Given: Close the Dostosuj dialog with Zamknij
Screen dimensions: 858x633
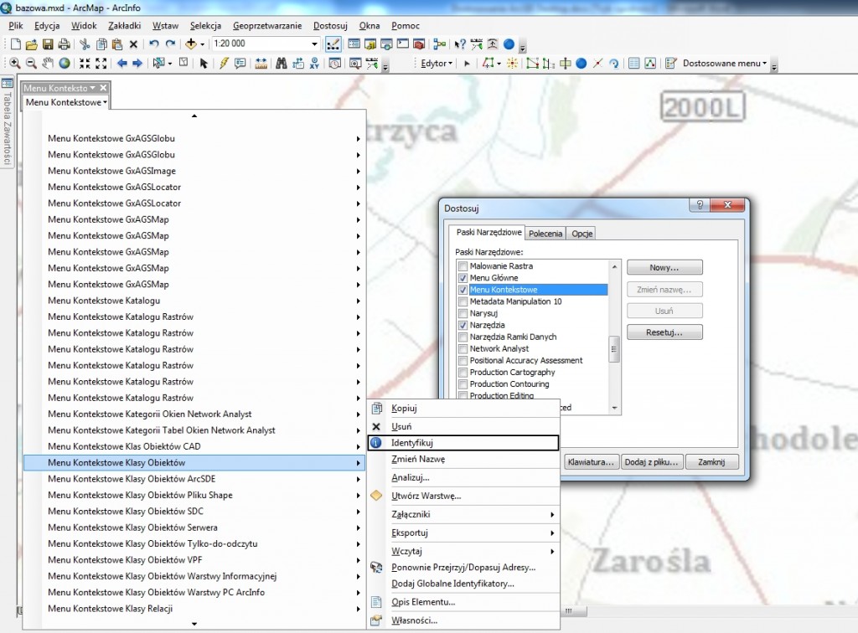Looking at the screenshot, I should click(x=711, y=462).
